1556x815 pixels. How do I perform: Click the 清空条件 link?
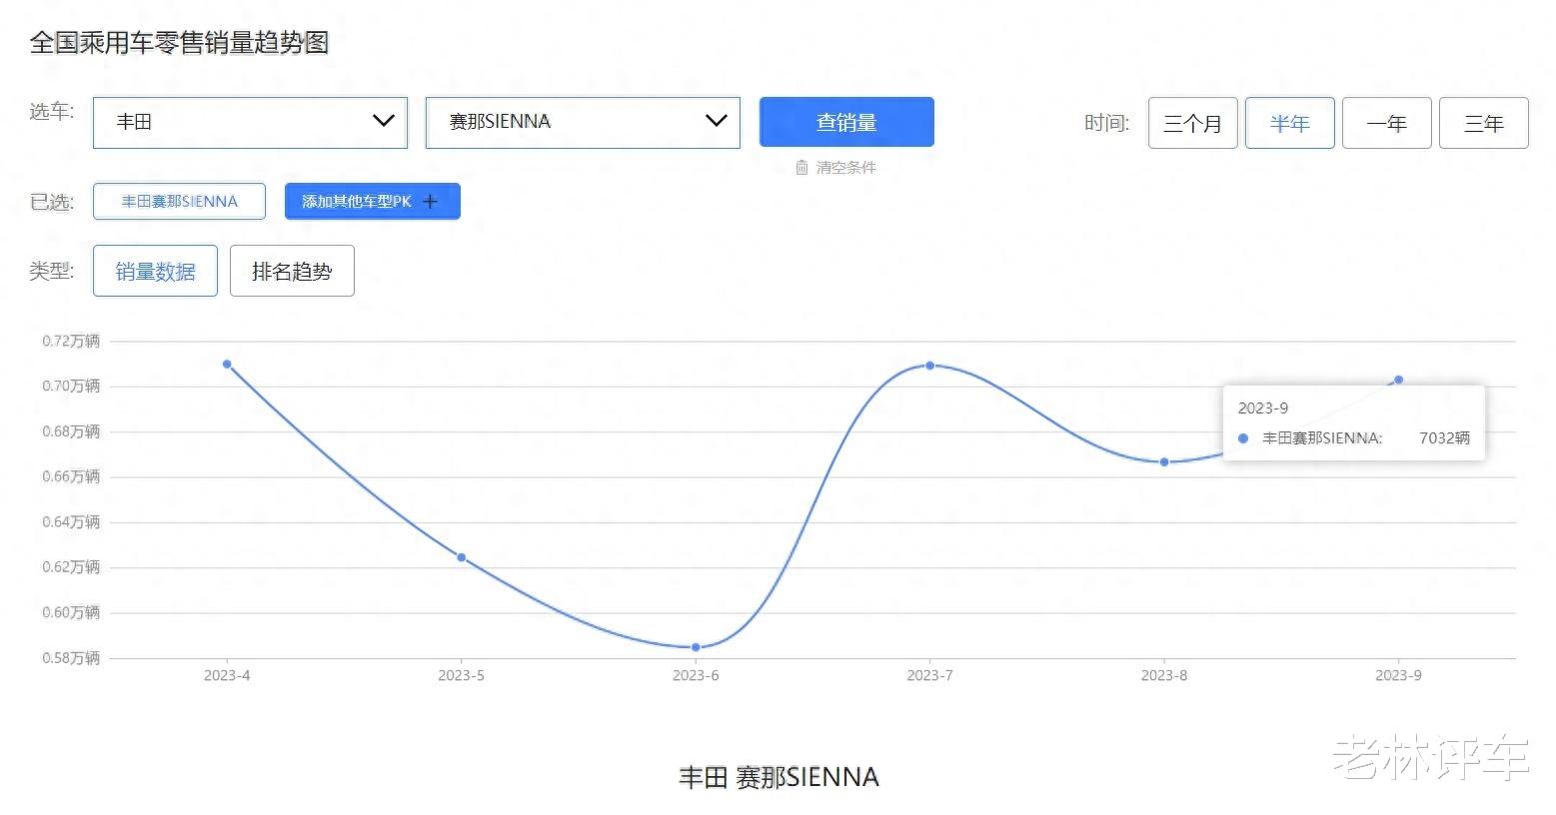pyautogui.click(x=845, y=168)
